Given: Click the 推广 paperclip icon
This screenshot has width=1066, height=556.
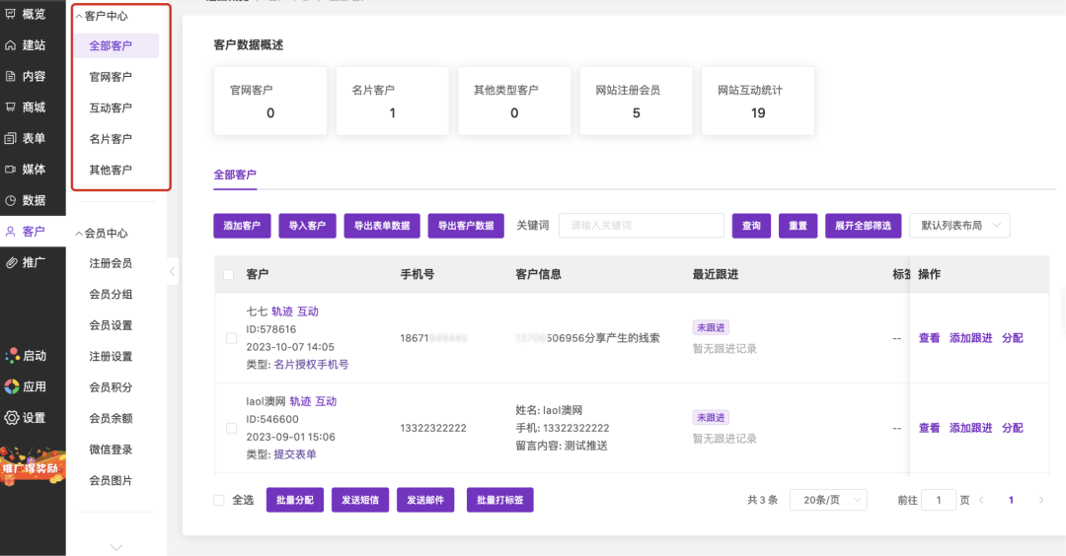Looking at the screenshot, I should tap(11, 262).
